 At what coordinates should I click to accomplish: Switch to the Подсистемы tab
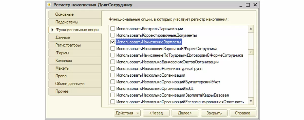(x=74, y=22)
